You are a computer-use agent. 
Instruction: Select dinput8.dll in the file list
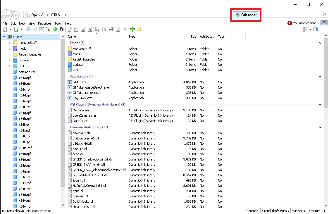[x=80, y=149]
